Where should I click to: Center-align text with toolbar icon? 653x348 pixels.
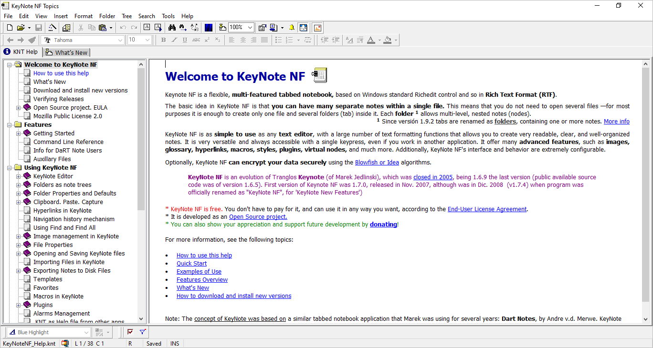243,40
